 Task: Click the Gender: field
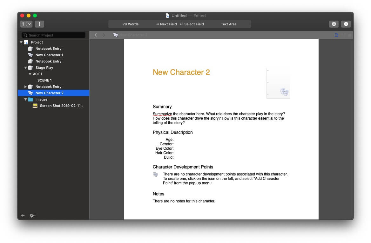166,144
